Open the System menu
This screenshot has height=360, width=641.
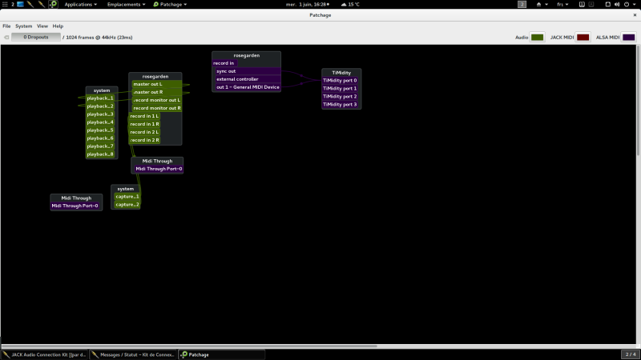click(24, 26)
